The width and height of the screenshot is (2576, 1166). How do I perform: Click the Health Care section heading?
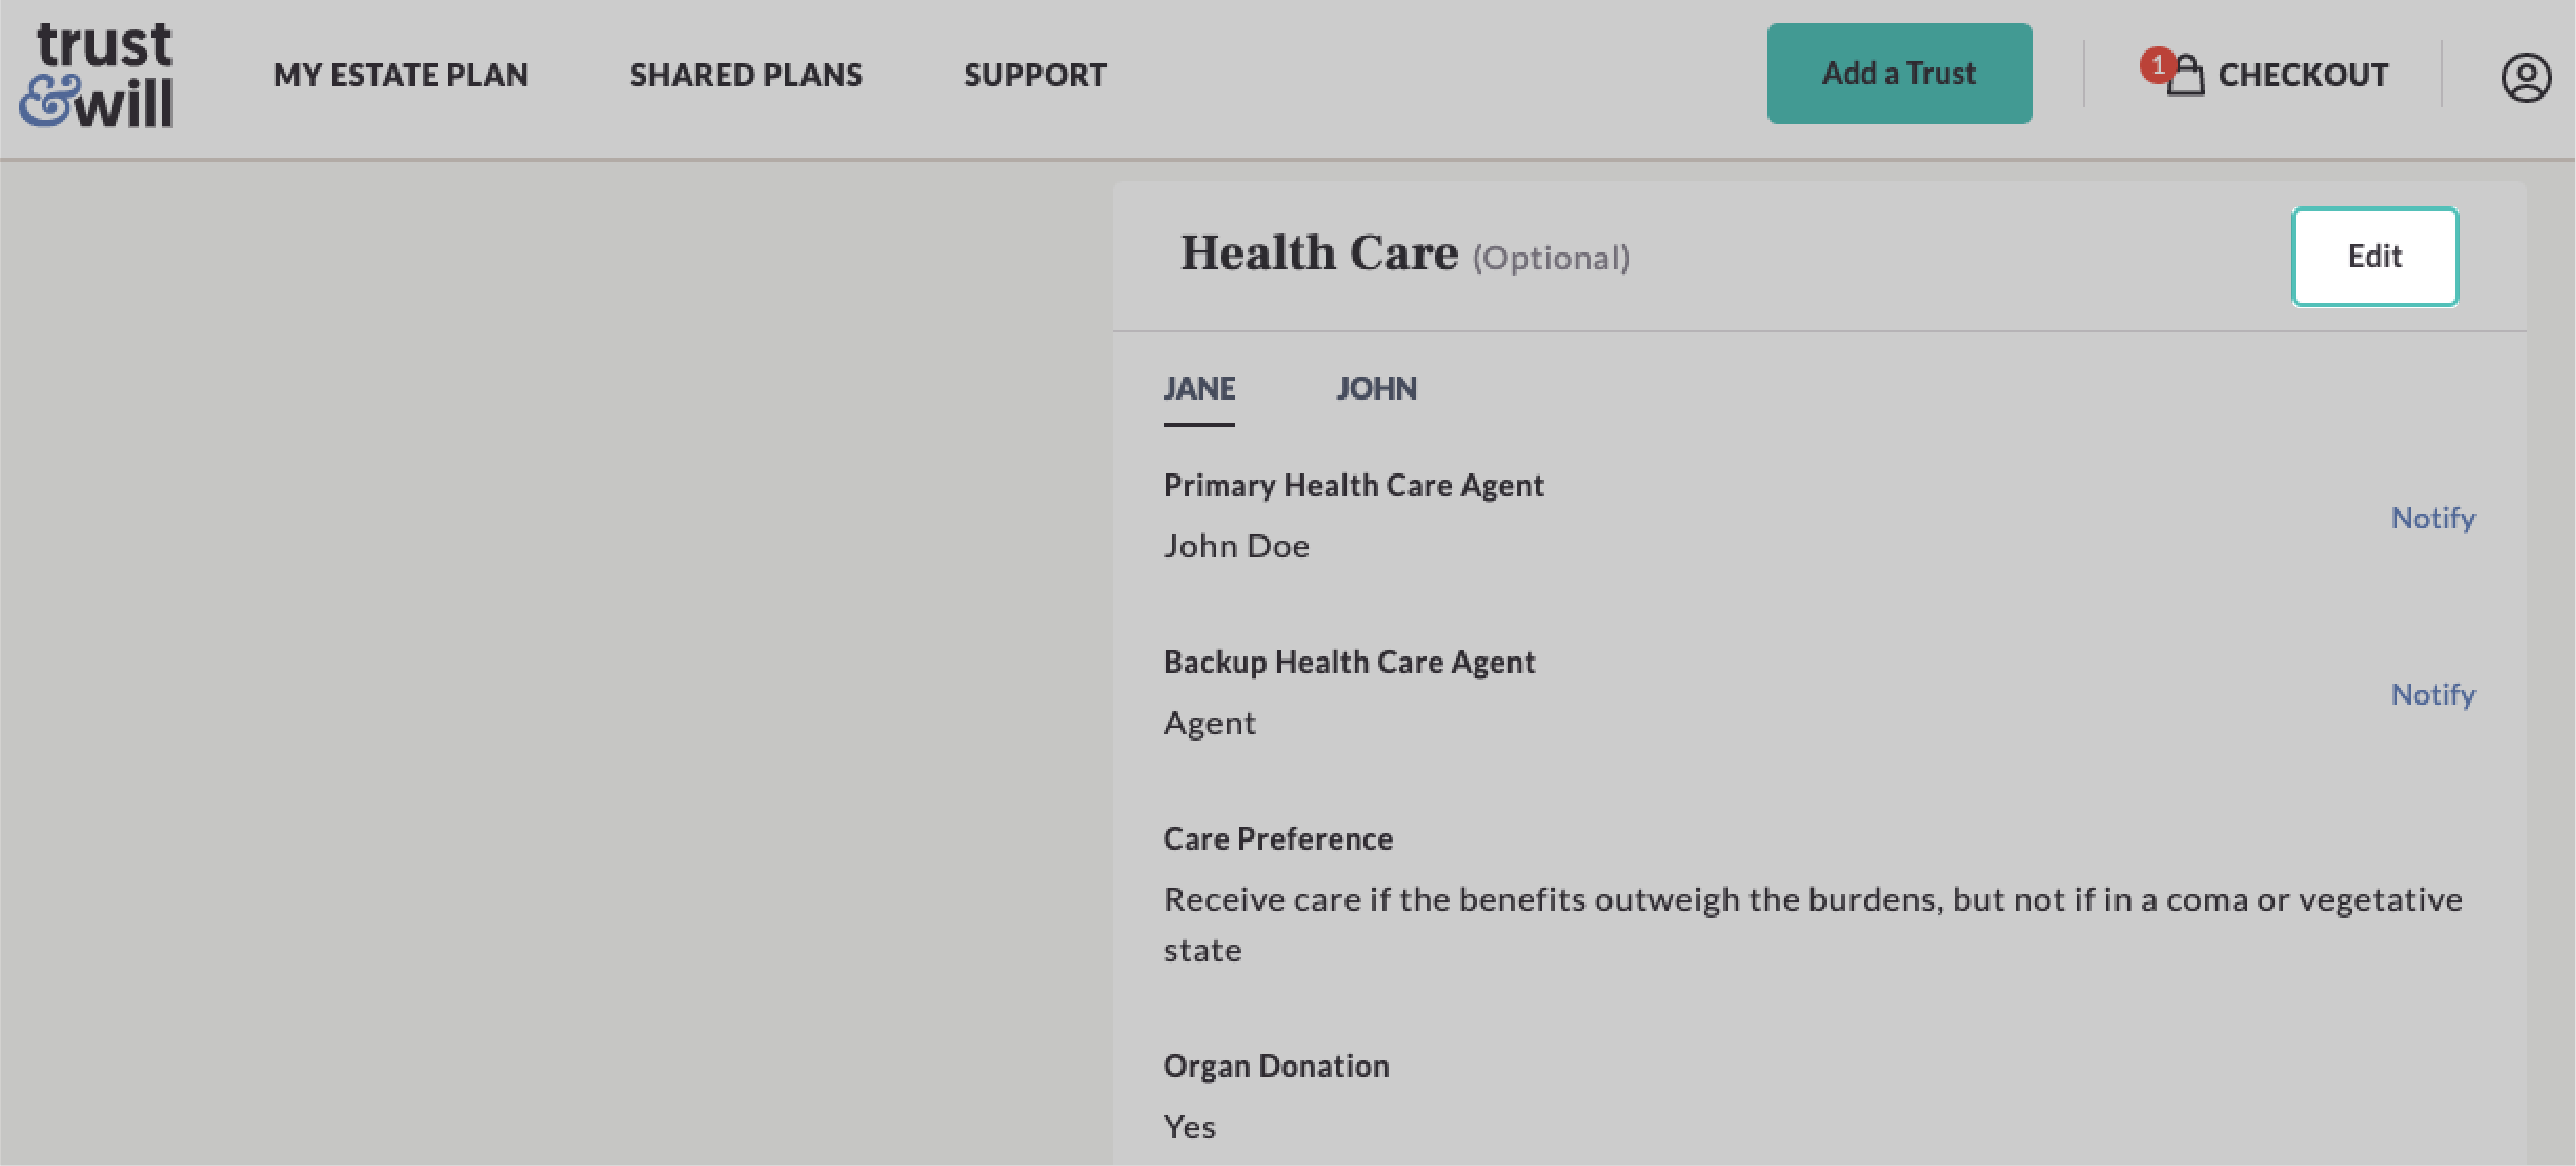pos(1319,253)
